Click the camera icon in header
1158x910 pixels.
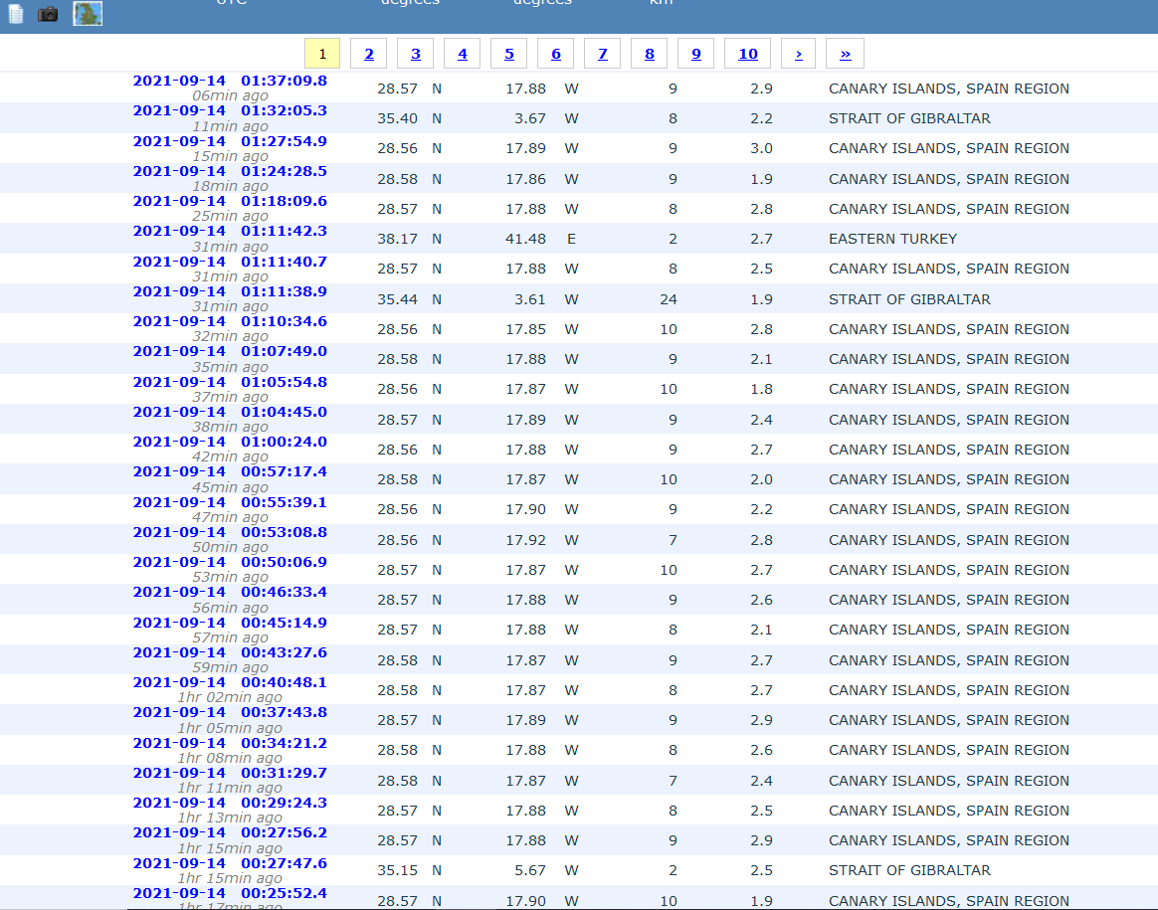48,14
